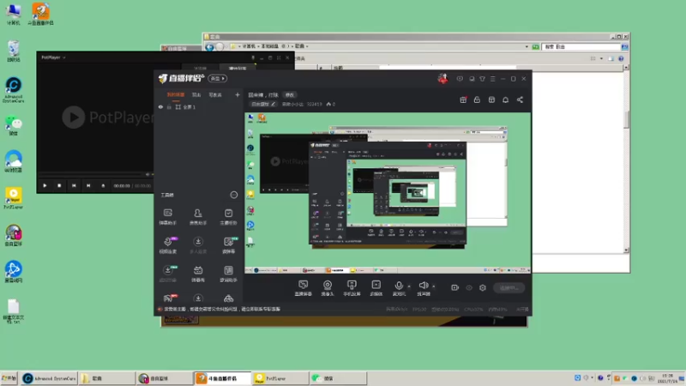Click the Explorer search input field

[581, 46]
